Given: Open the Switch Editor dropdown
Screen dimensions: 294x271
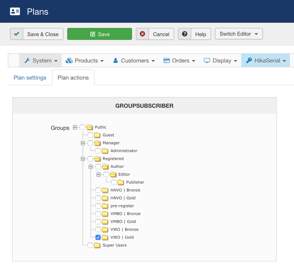Looking at the screenshot, I should coord(239,34).
